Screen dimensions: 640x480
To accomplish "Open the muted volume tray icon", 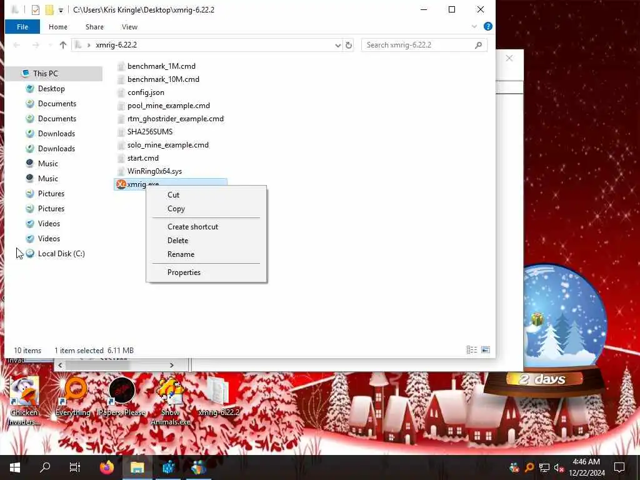I will (x=559, y=467).
